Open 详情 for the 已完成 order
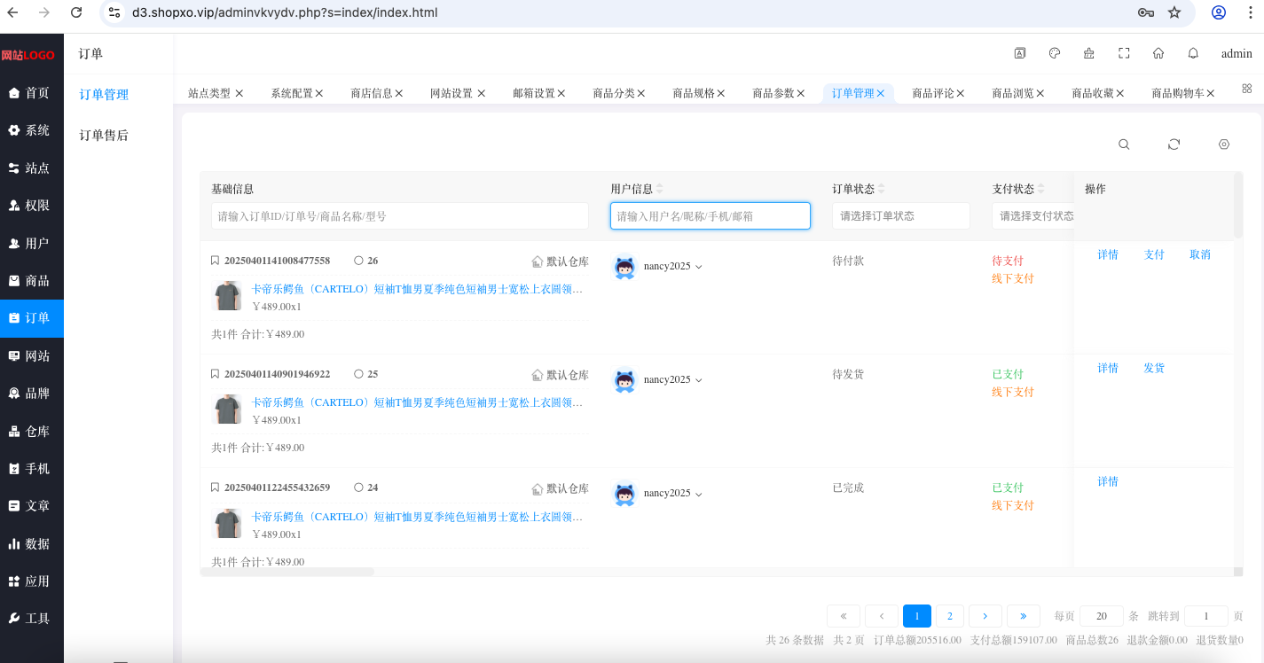Viewport: 1264px width, 663px height. click(1108, 481)
